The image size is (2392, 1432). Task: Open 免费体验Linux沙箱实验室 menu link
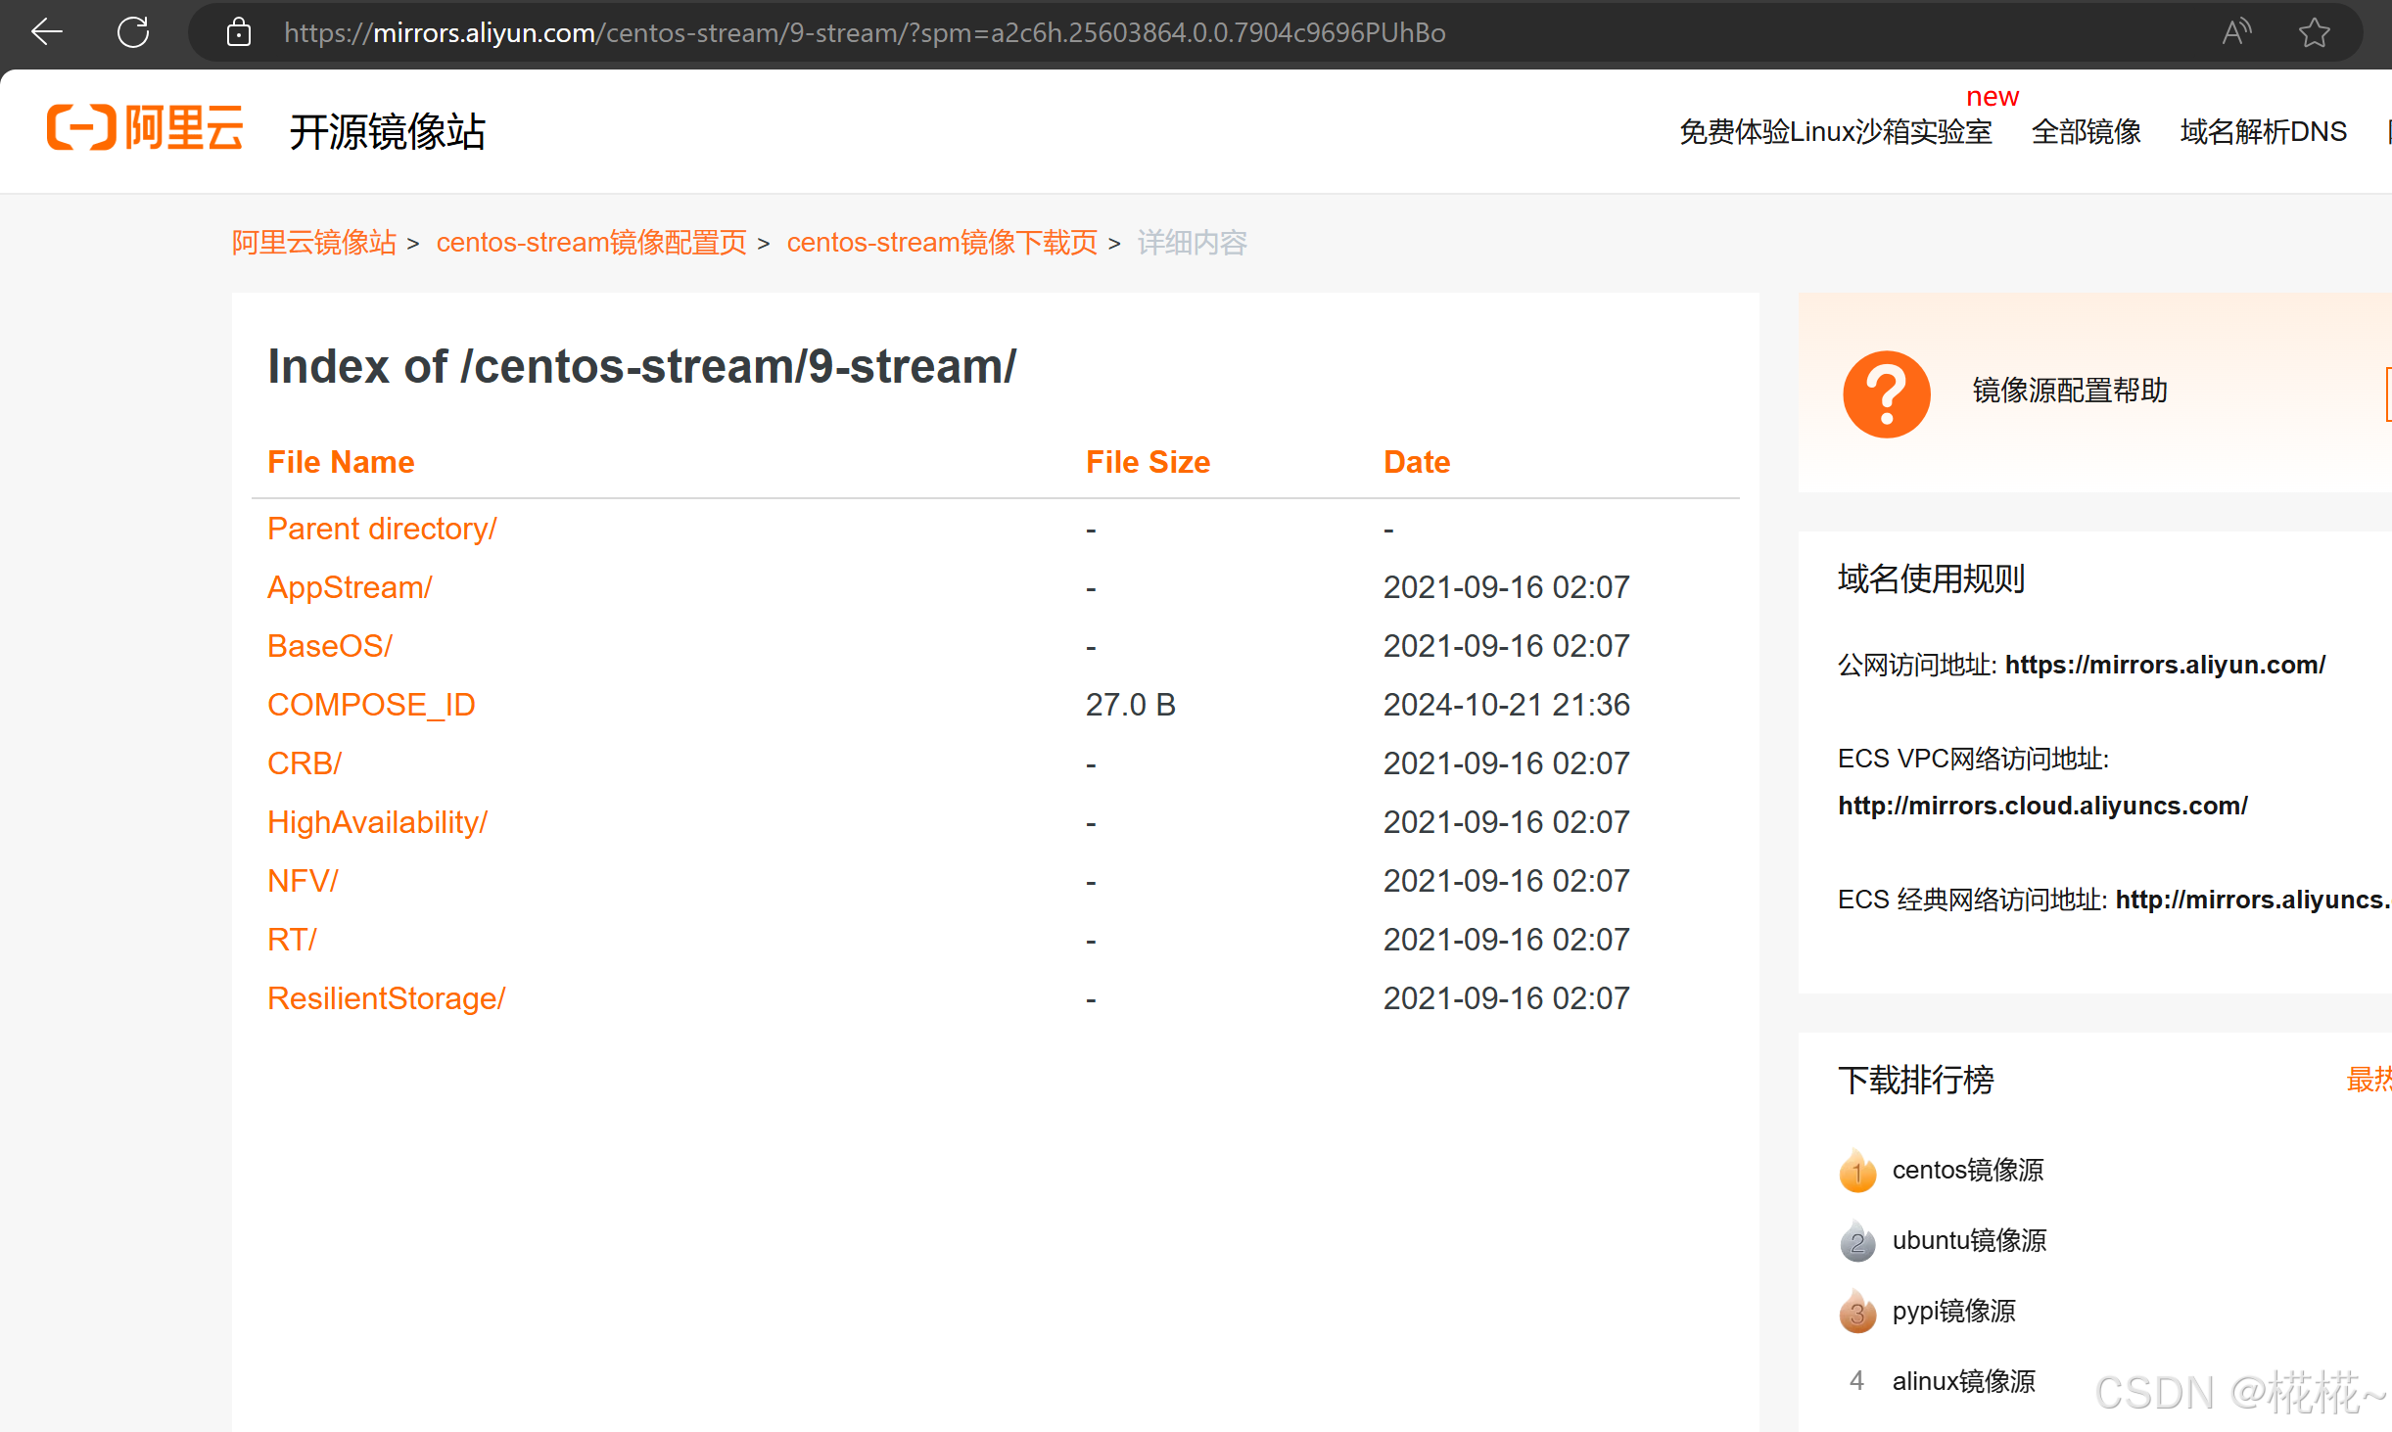1835,131
